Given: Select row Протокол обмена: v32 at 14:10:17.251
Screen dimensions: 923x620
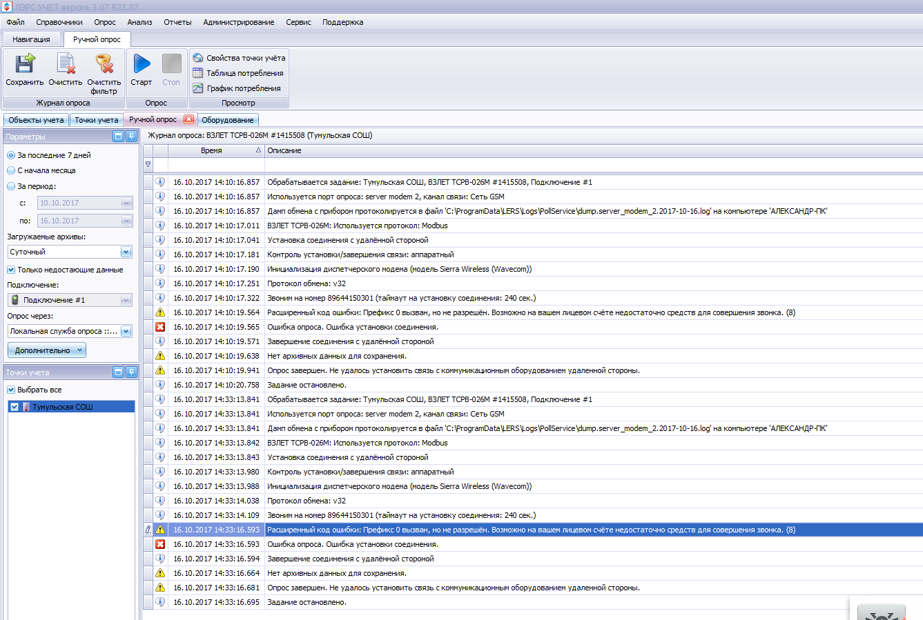Looking at the screenshot, I should [533, 283].
